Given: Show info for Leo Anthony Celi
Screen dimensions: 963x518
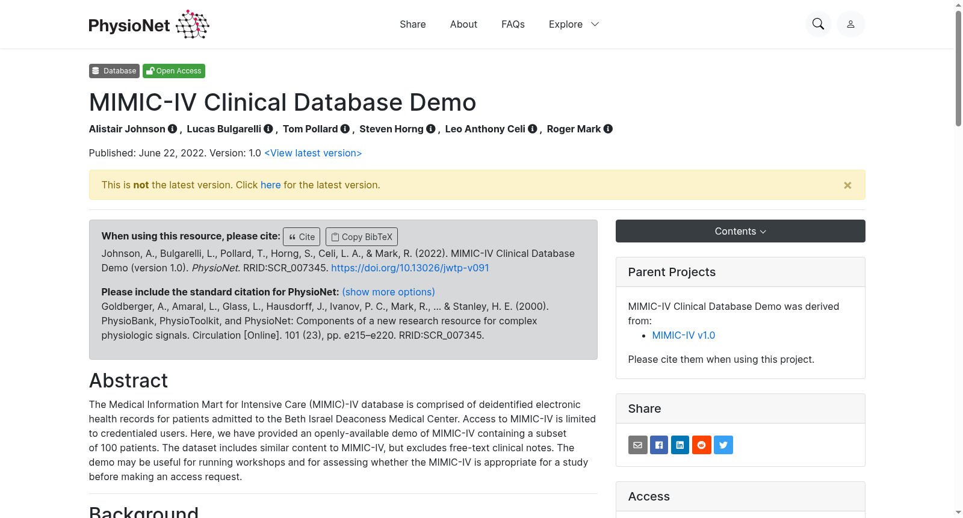Looking at the screenshot, I should click(533, 129).
